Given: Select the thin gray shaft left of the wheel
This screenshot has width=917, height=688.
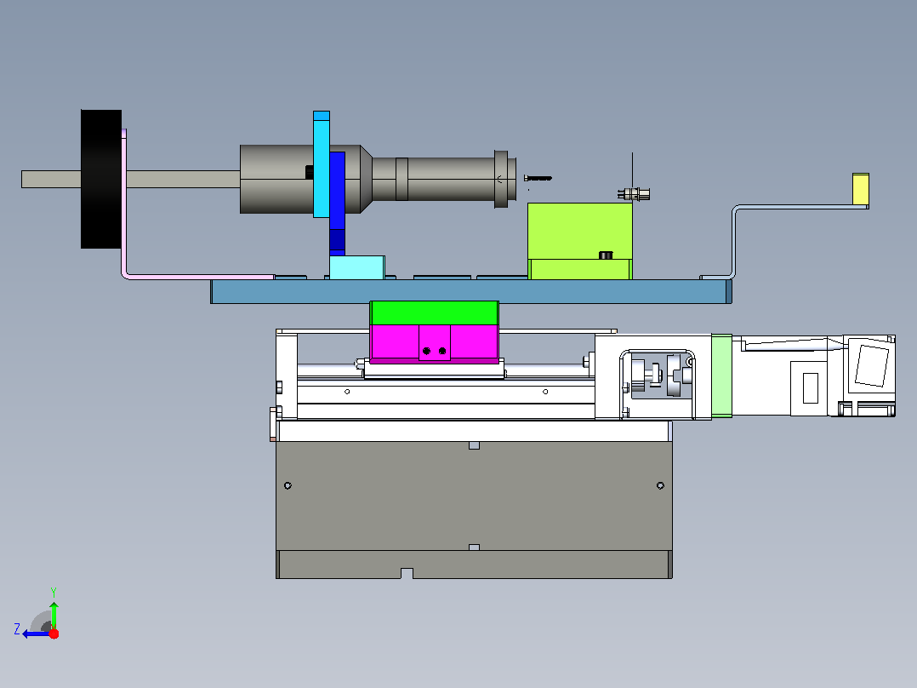Looking at the screenshot, I should 51,179.
